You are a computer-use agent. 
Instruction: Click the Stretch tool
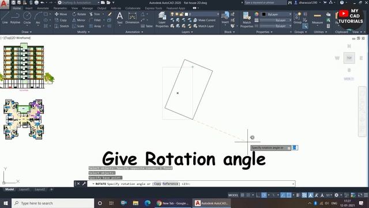click(x=62, y=26)
